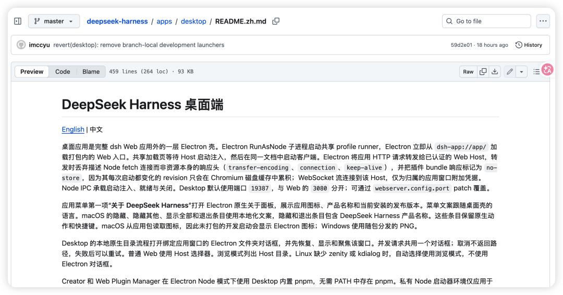The width and height of the screenshot is (563, 295).
Task: Switch to the Code tab
Action: pyautogui.click(x=63, y=71)
